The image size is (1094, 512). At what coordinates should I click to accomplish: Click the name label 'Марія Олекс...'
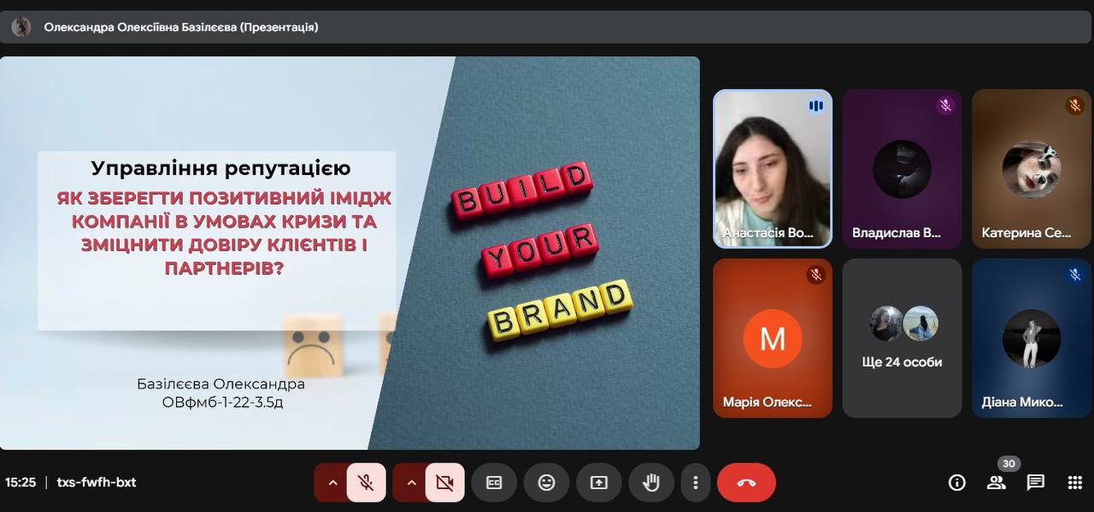(768, 402)
